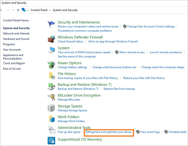Screen dimensions: 188x146
Task: Click the Work Folders icon
Action: tap(51, 119)
